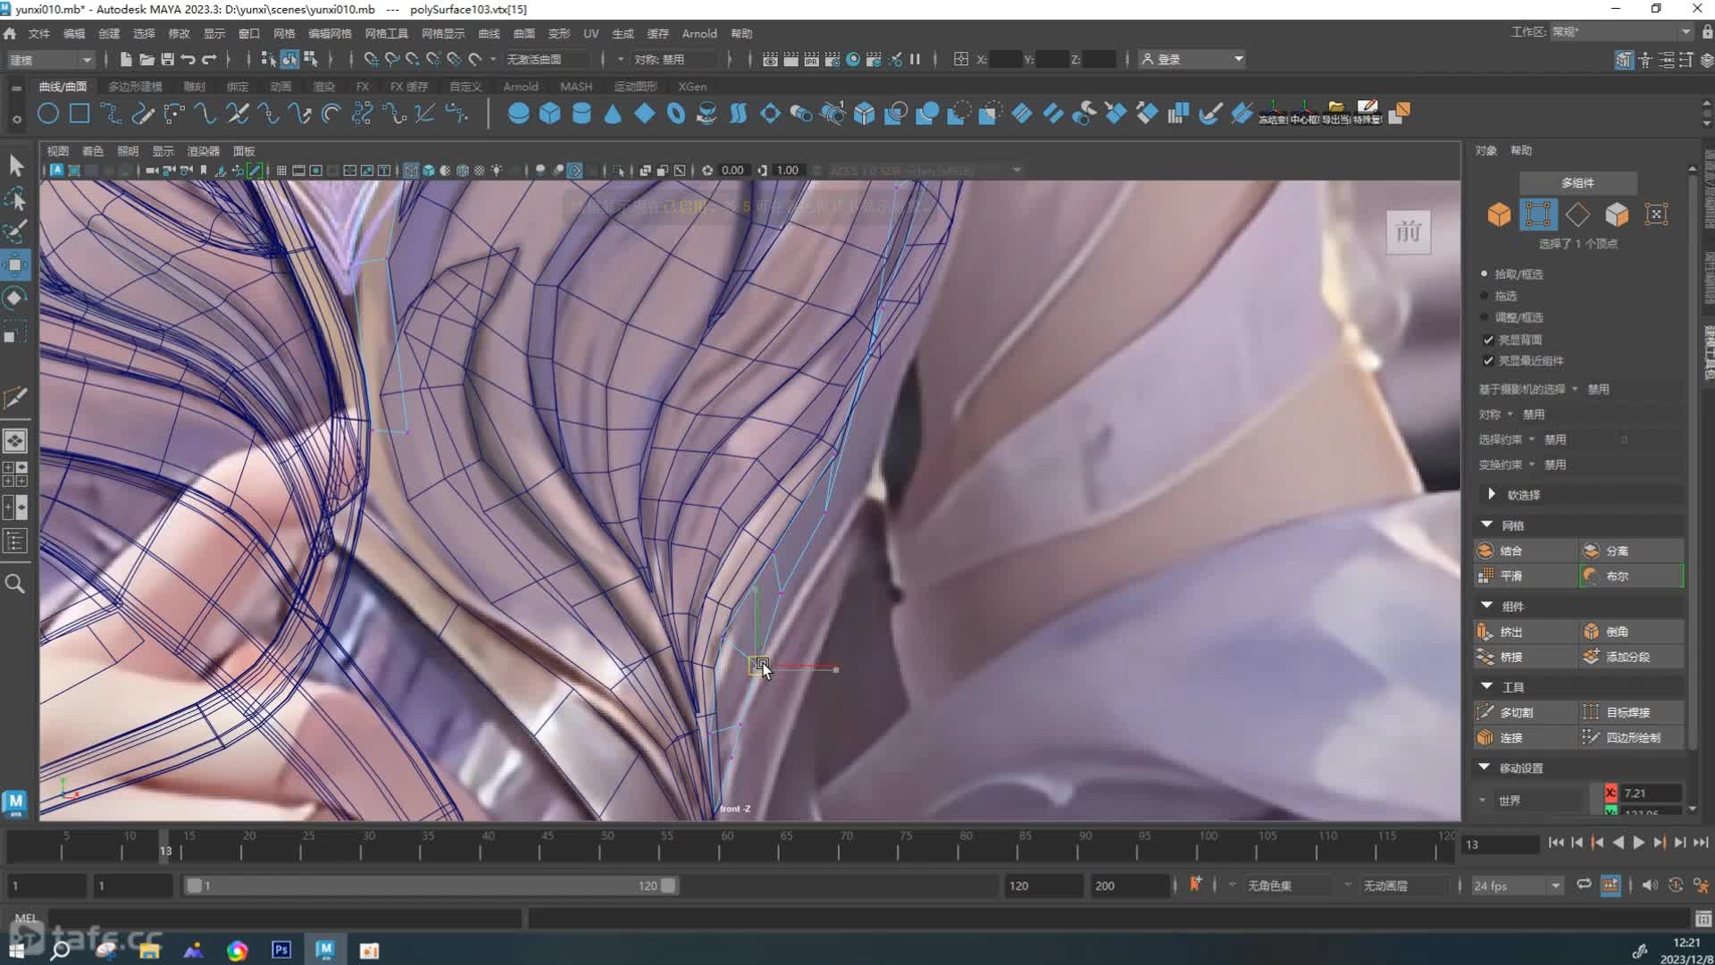Switch to the 多边形建模 shelf tab
The height and width of the screenshot is (965, 1715).
tap(135, 87)
